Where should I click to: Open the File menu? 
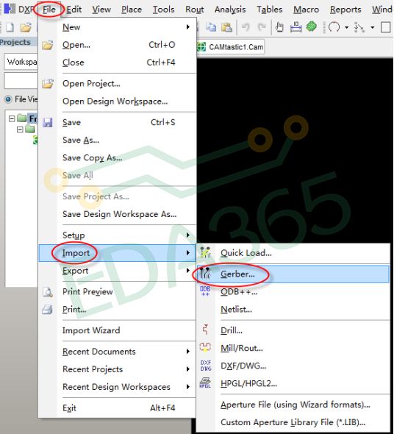(x=49, y=10)
